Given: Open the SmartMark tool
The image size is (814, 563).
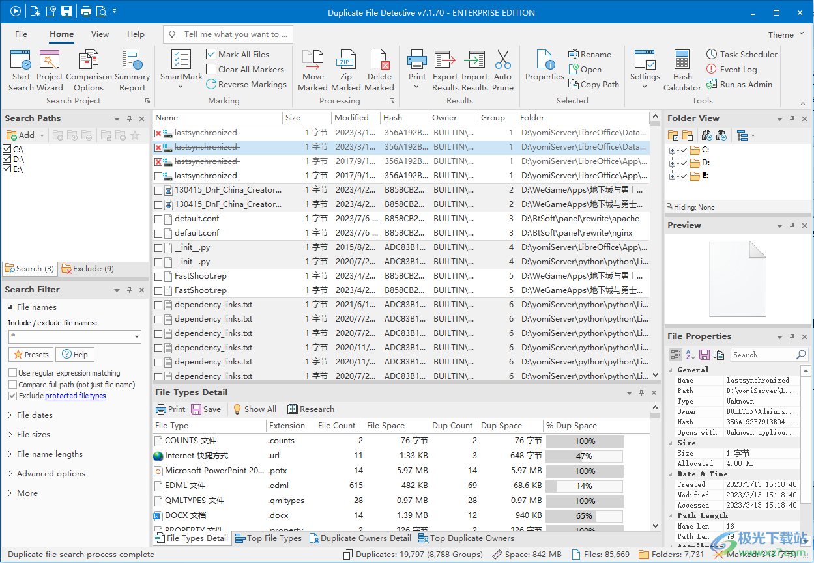Looking at the screenshot, I should [181, 69].
